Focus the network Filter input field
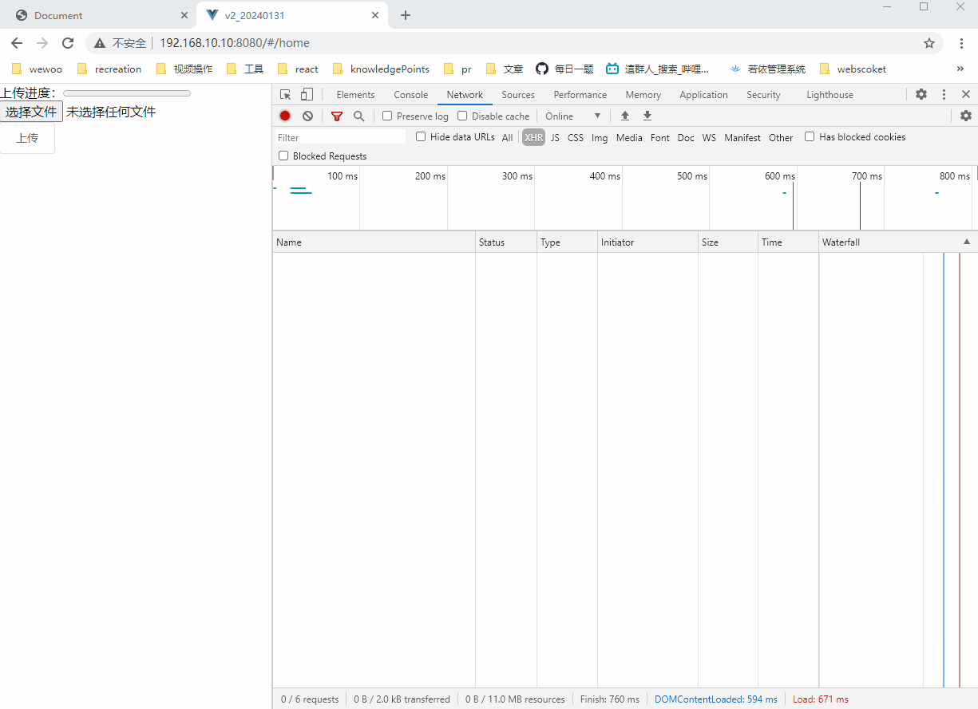Viewport: 978px width, 709px height. (340, 137)
